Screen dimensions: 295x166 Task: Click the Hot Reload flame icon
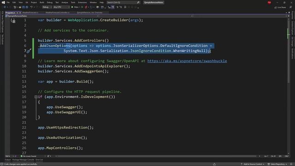pos(86,7)
